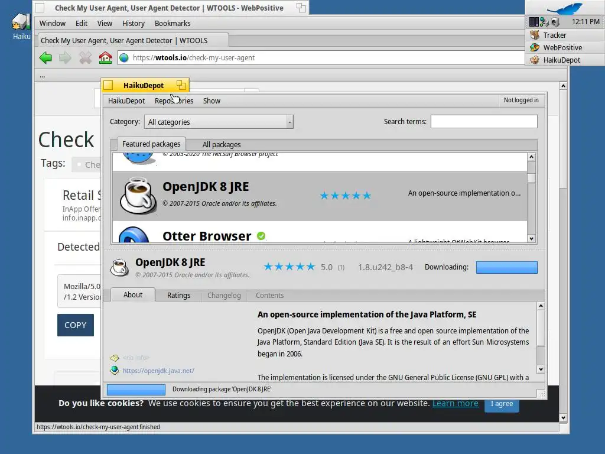Click the WebPositive page tab title
Screen dimensions: 605x454
tap(124, 41)
